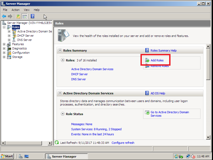Click the Server Manager root node icon
This screenshot has height=160, width=213.
(4, 23)
